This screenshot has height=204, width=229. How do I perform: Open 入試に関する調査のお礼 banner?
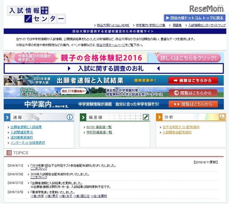114,68
